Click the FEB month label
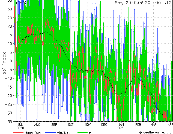 tap(138, 125)
